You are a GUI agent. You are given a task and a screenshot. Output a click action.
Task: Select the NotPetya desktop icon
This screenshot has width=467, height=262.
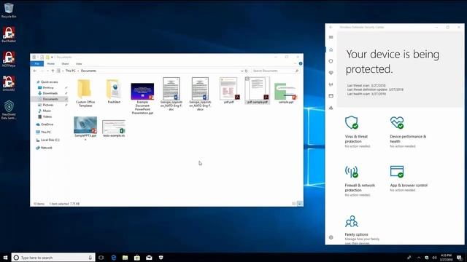[9, 59]
